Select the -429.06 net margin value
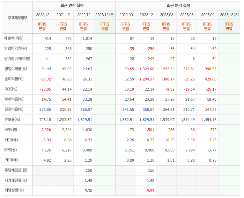The height and width of the screenshot is (198, 244). tap(210, 79)
